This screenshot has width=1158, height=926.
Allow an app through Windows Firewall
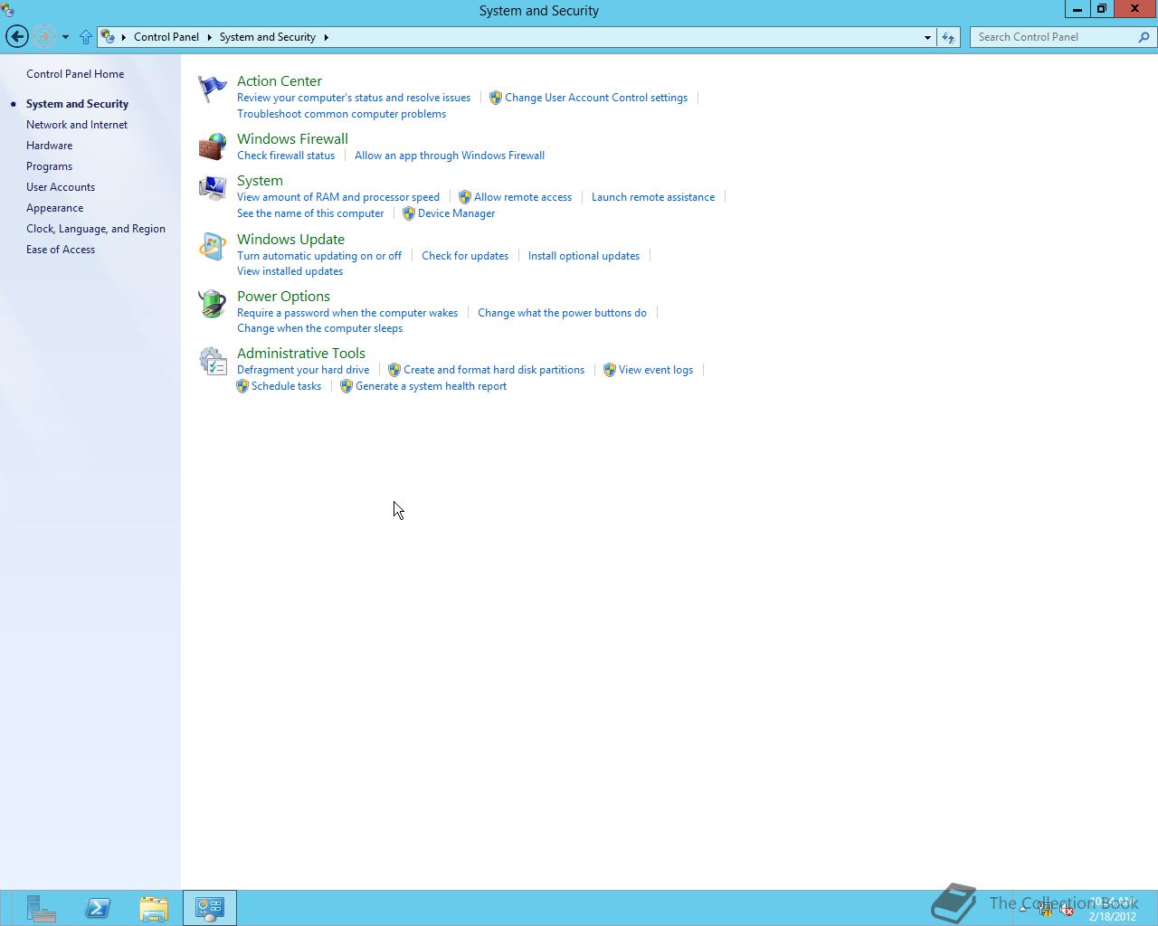point(450,156)
